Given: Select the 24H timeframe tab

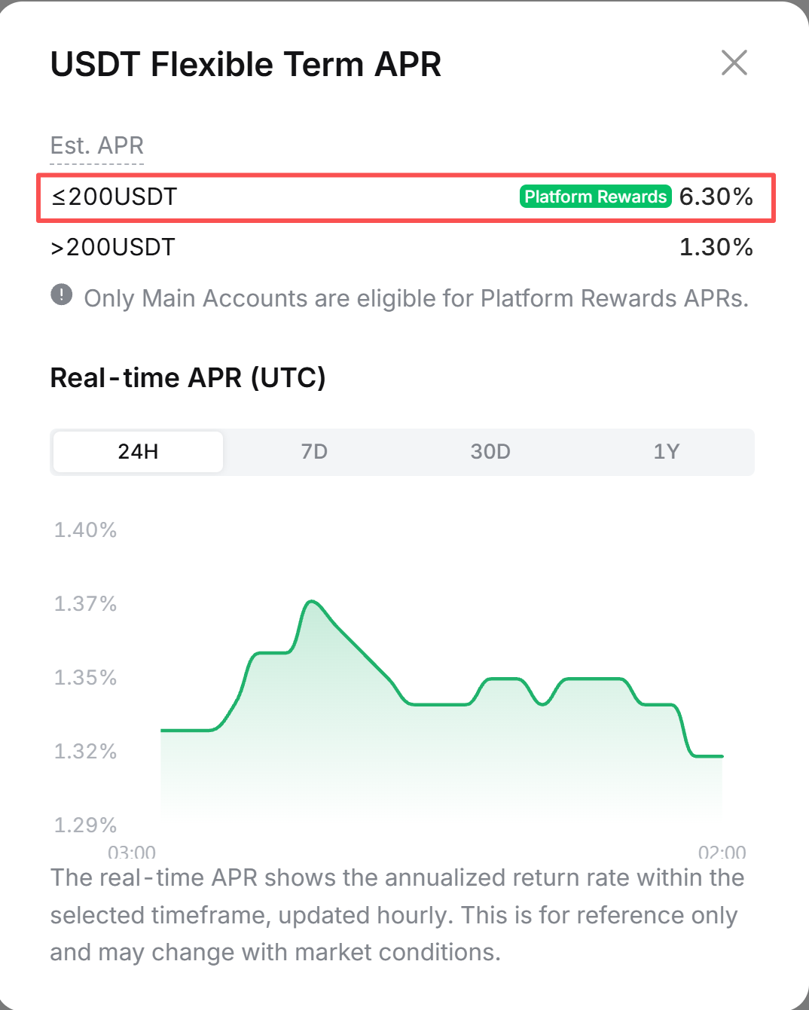Looking at the screenshot, I should point(139,452).
